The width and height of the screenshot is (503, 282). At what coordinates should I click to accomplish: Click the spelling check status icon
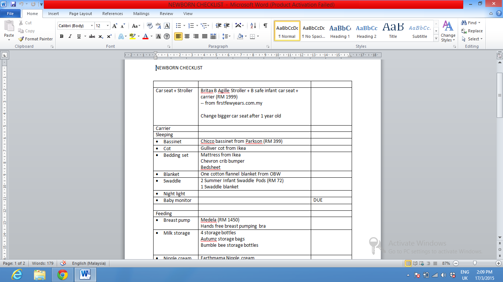(x=63, y=263)
